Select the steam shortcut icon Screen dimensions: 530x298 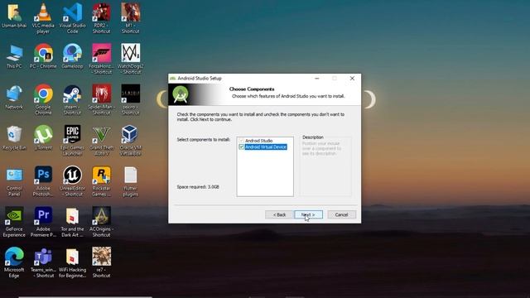coord(72,94)
